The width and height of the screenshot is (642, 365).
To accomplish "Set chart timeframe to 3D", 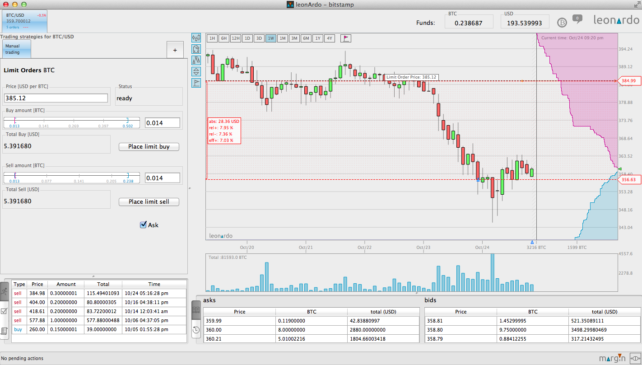I will 259,38.
